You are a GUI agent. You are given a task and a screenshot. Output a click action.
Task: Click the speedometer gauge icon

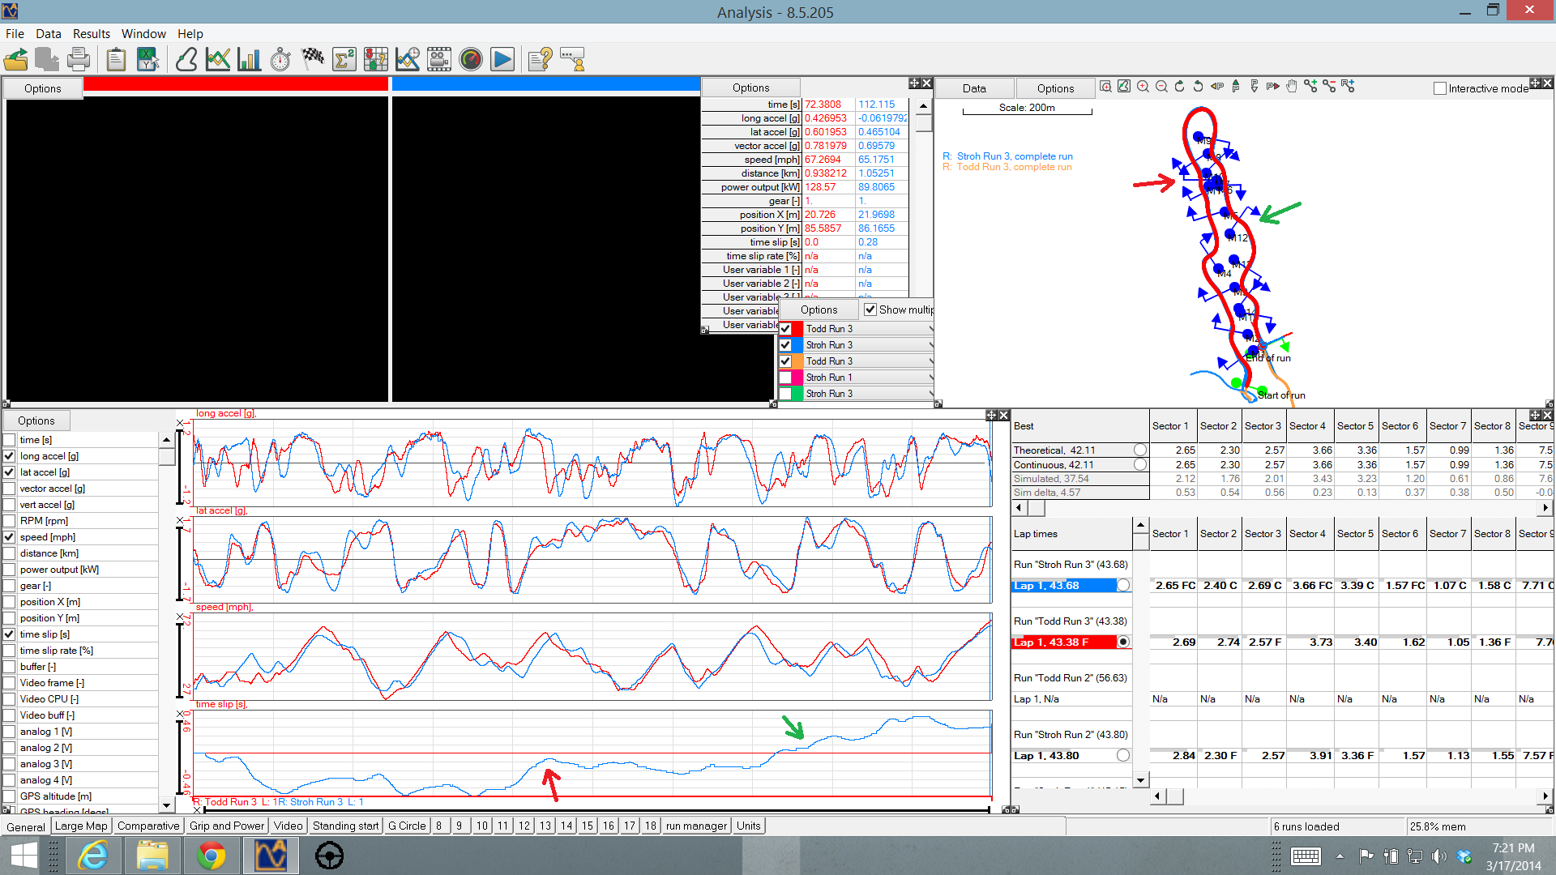tap(470, 59)
